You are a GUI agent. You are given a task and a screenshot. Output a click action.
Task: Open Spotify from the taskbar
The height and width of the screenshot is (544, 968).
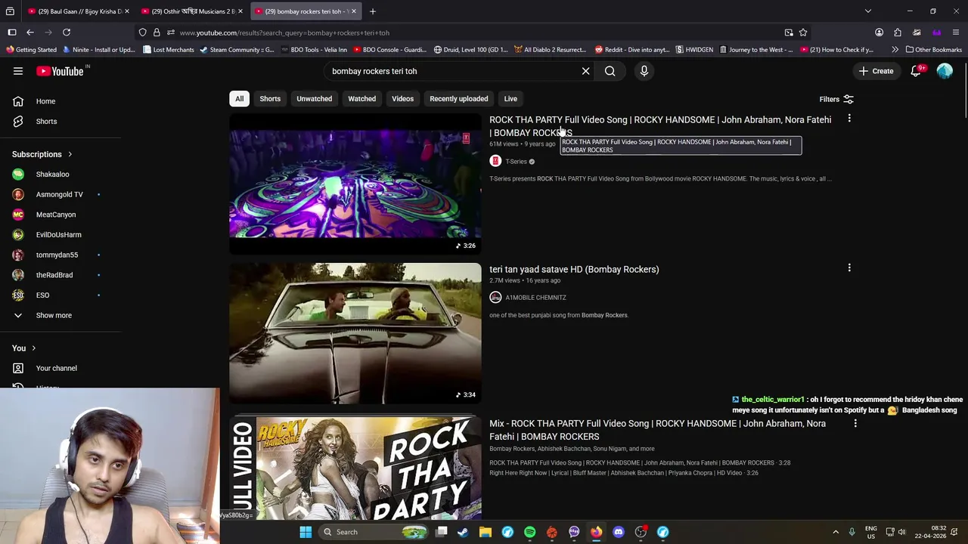tap(529, 532)
